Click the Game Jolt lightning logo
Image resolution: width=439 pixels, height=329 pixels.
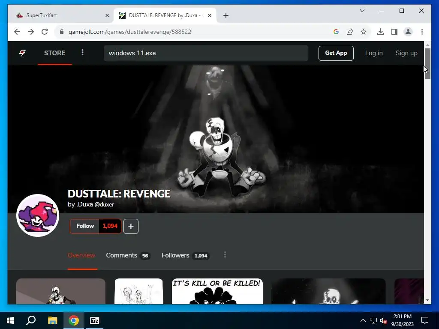[x=23, y=53]
